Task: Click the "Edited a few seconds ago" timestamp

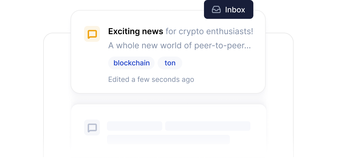Action: (151, 79)
